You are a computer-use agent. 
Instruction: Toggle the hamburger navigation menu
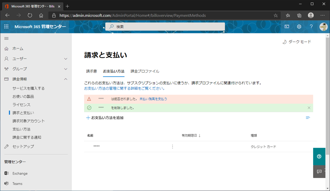point(6,39)
